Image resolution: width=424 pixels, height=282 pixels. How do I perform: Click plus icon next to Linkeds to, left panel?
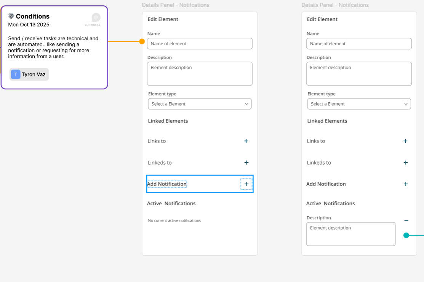[x=246, y=163]
